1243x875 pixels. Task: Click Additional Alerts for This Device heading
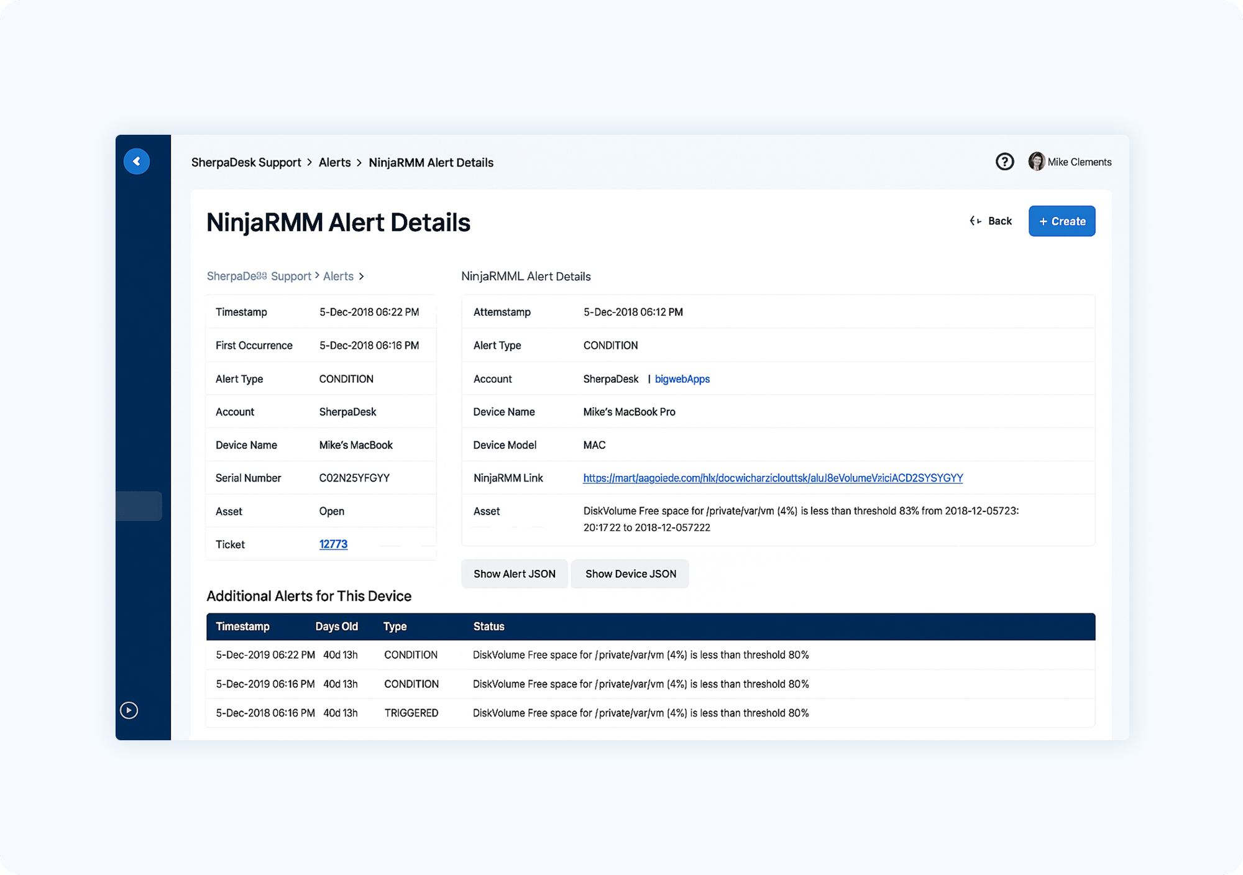click(x=309, y=597)
